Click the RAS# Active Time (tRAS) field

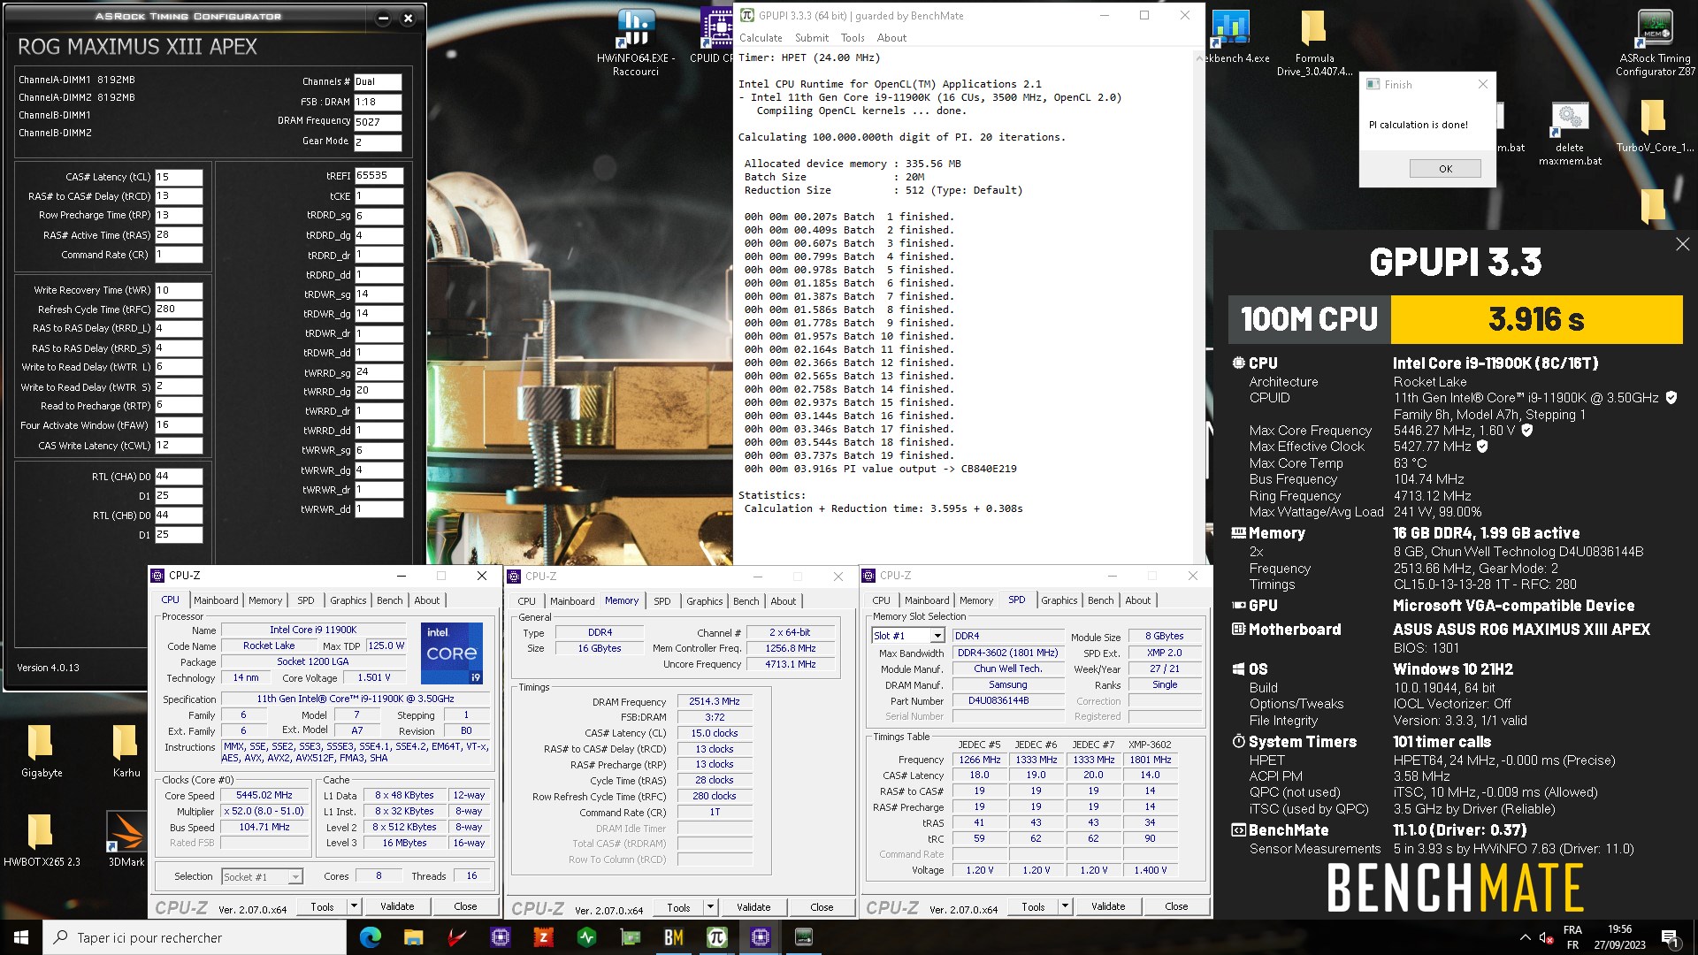click(179, 235)
